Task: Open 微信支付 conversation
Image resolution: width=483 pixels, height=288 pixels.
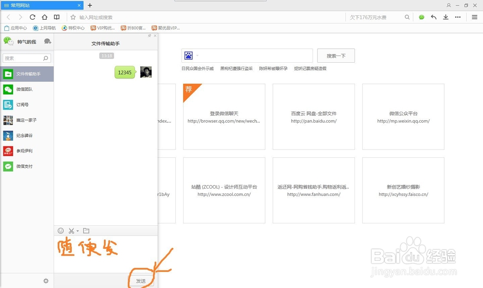Action: point(27,166)
